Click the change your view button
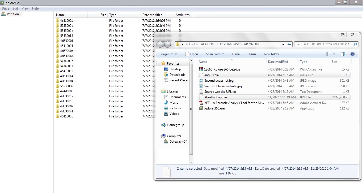 328,54
